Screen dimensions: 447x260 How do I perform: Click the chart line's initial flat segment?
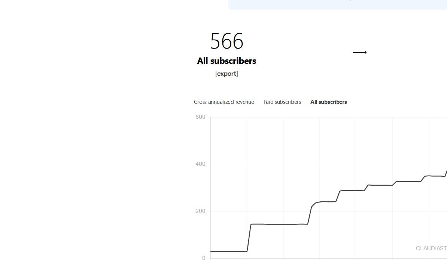(x=228, y=251)
